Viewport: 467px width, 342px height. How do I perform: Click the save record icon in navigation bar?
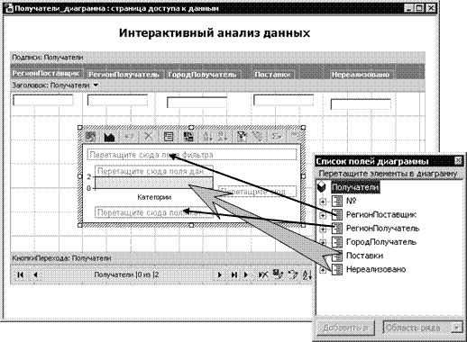(x=278, y=274)
